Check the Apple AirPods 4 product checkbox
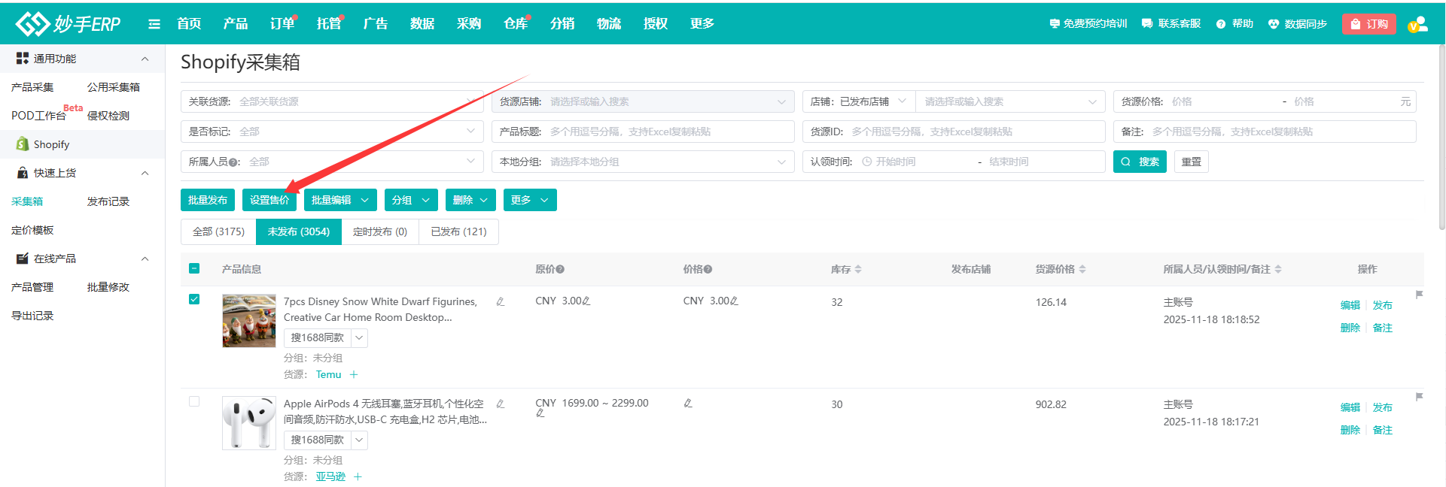The image size is (1446, 487). tap(194, 401)
